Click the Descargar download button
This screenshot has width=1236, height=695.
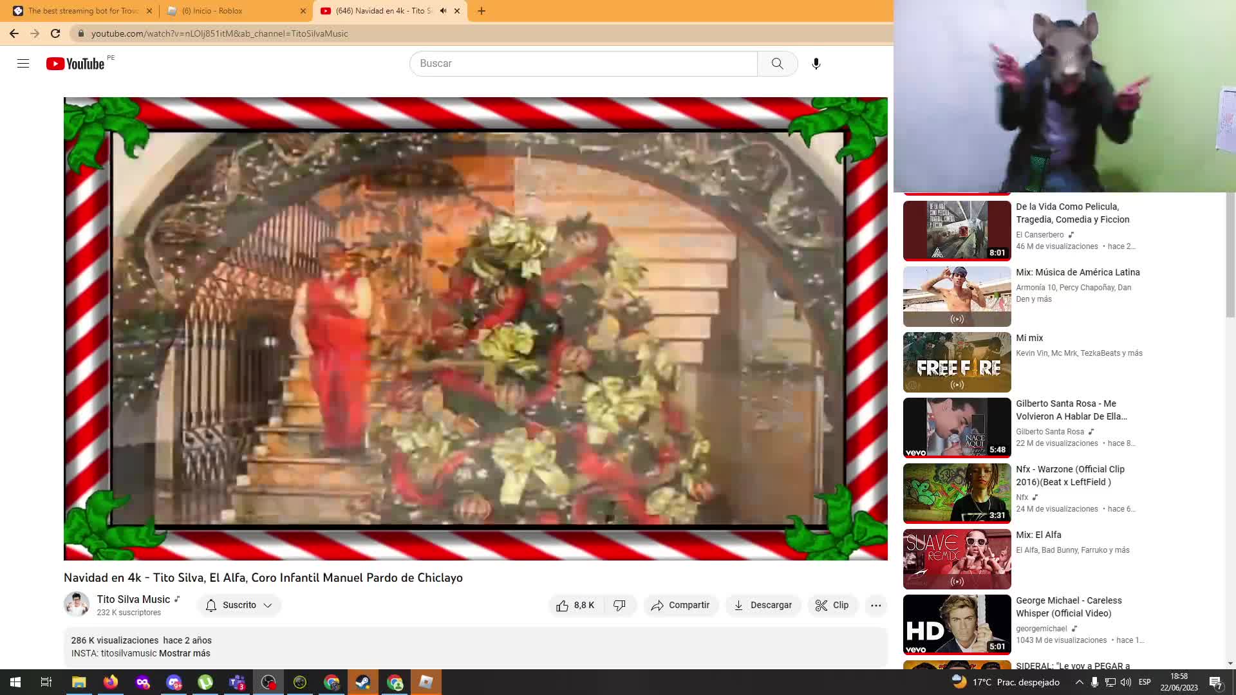(x=763, y=606)
